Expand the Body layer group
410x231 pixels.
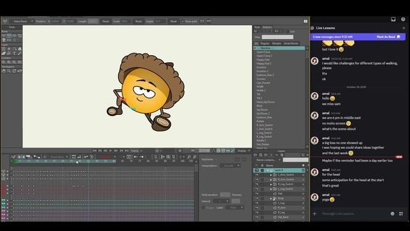[x=271, y=198]
